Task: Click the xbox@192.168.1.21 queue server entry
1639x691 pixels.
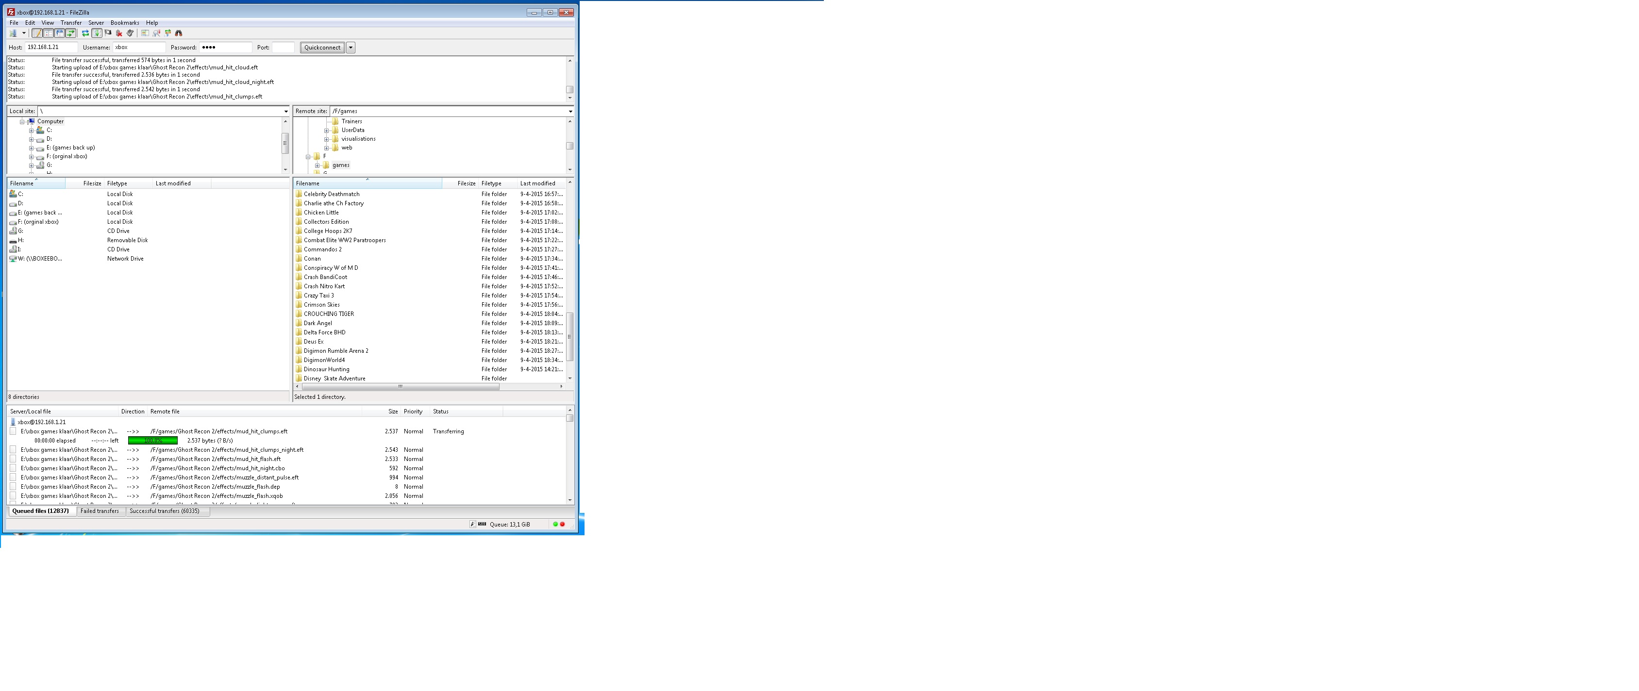Action: pyautogui.click(x=41, y=423)
